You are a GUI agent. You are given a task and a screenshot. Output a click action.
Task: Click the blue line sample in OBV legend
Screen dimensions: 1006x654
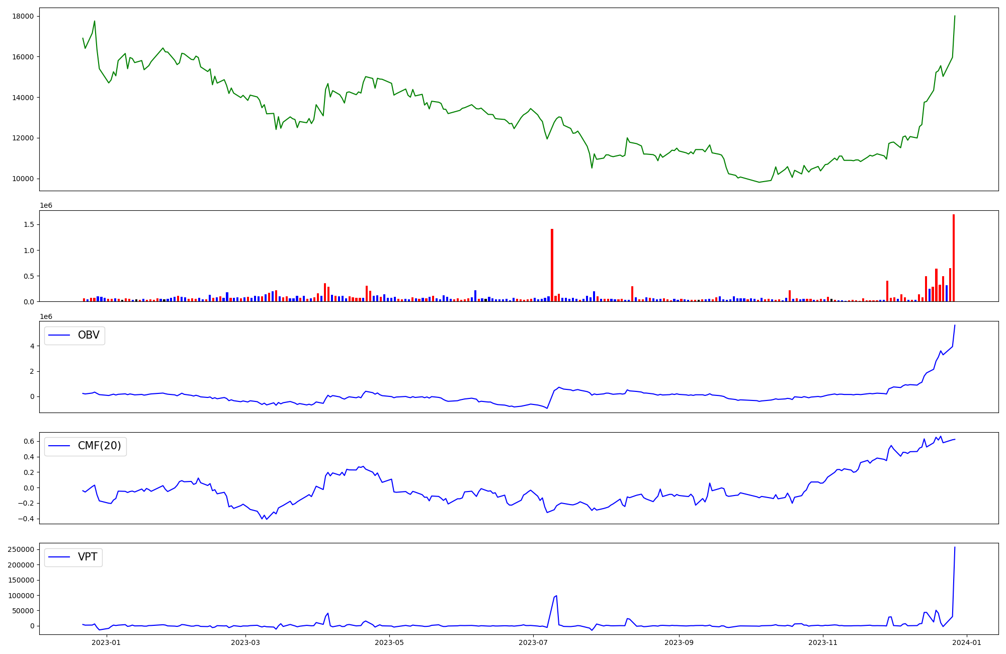59,336
